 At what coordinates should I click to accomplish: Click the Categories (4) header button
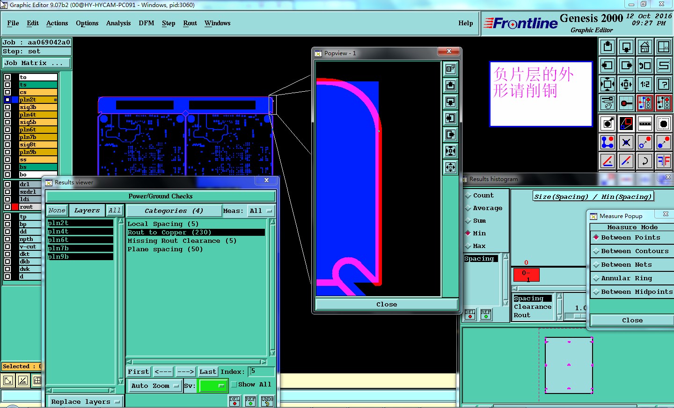(174, 211)
